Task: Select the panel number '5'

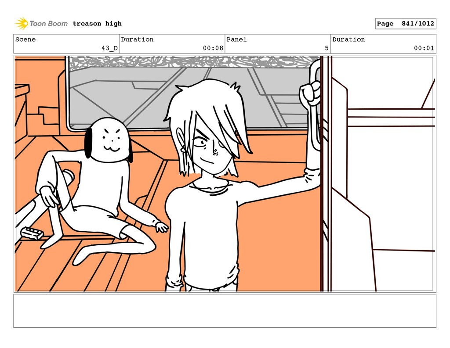Action: coord(327,48)
